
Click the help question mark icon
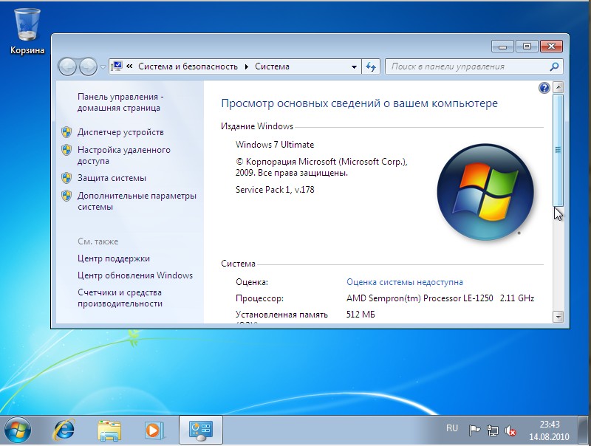[544, 88]
